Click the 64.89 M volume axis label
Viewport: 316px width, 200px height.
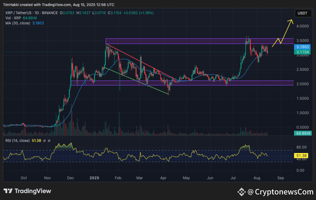click(x=303, y=133)
